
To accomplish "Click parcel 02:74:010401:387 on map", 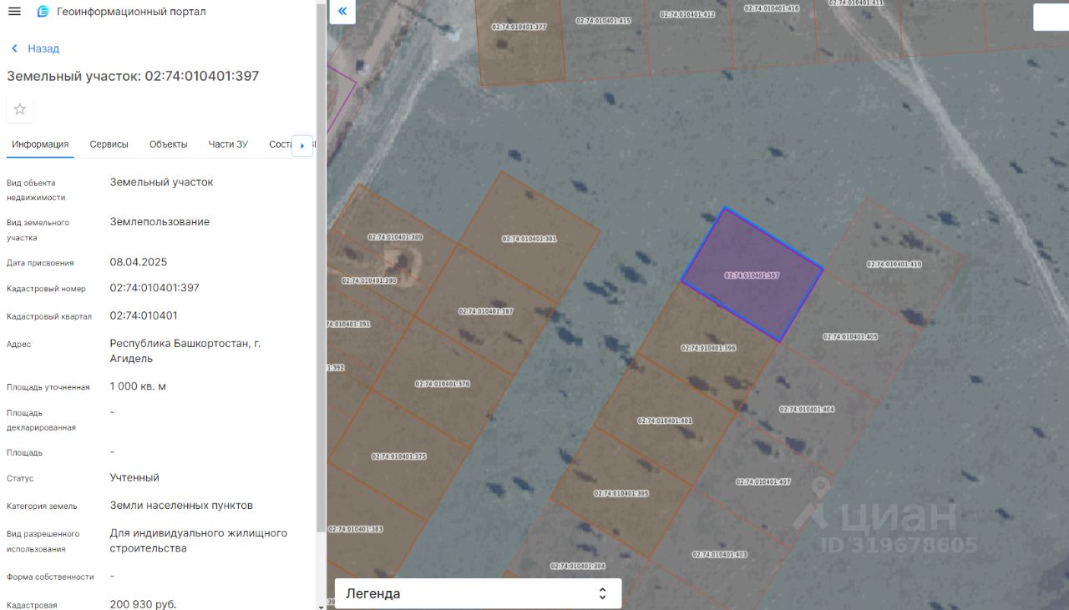I will 485,311.
